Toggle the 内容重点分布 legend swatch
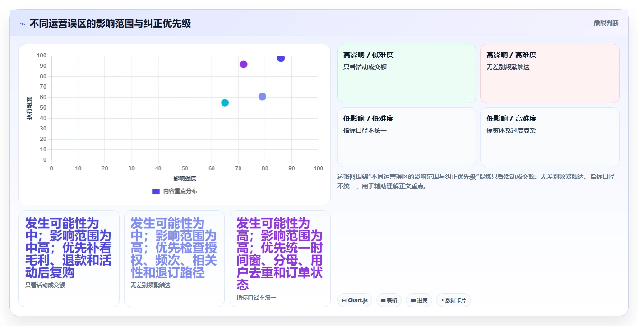This screenshot has width=638, height=326. 156,191
